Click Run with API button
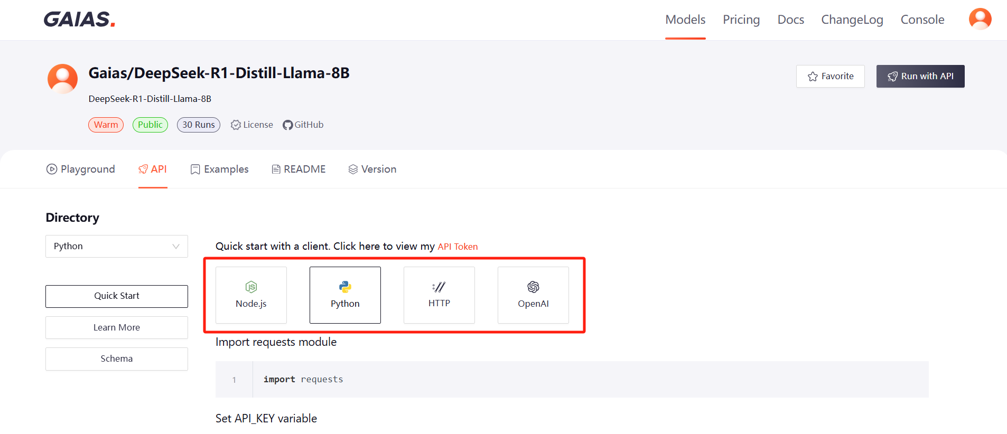The width and height of the screenshot is (1007, 434). pyautogui.click(x=920, y=76)
